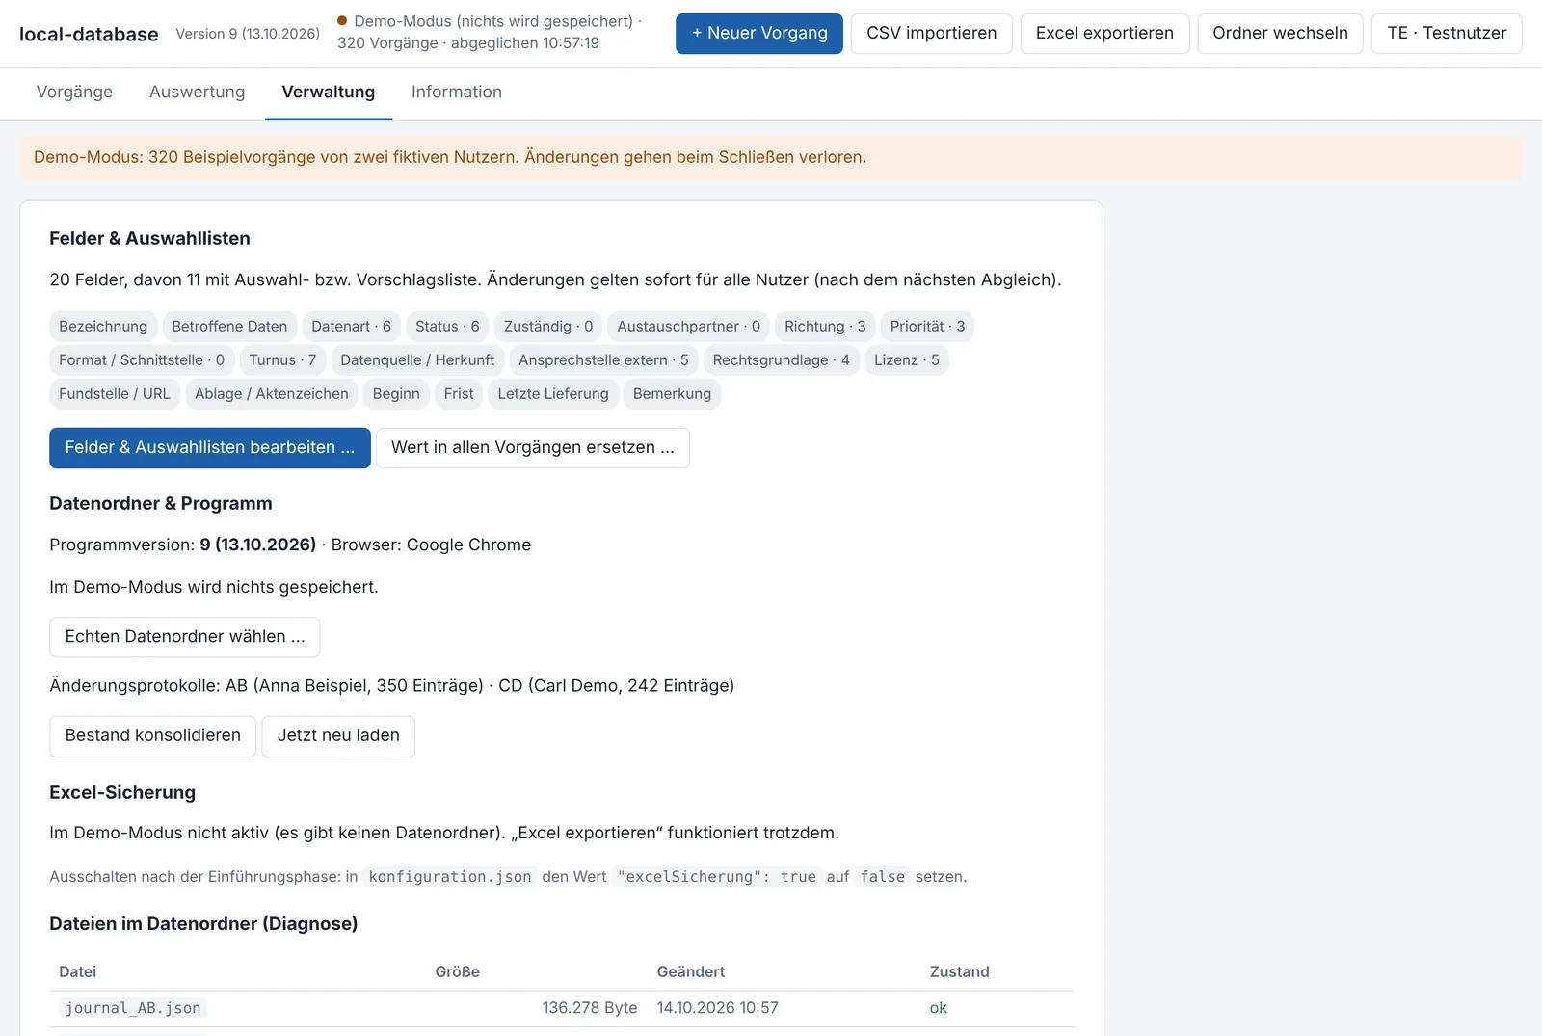Screen dimensions: 1542x1036
Task: Open the 'TE · Testnutzer' user button
Action: (x=1447, y=34)
